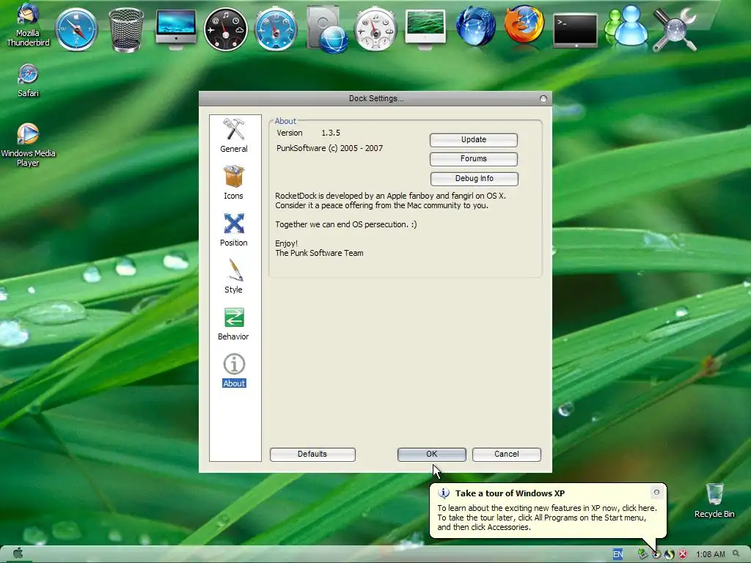Click the EN language indicator in the taskbar
Screen dimensions: 751x563
618,554
